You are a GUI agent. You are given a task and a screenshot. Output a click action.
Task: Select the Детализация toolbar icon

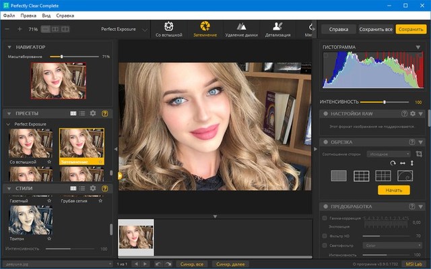coord(277,29)
